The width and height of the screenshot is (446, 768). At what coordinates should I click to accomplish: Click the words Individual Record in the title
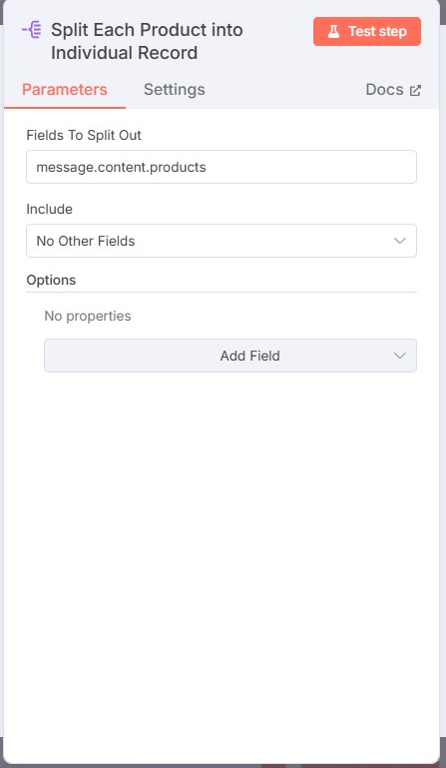(x=125, y=53)
